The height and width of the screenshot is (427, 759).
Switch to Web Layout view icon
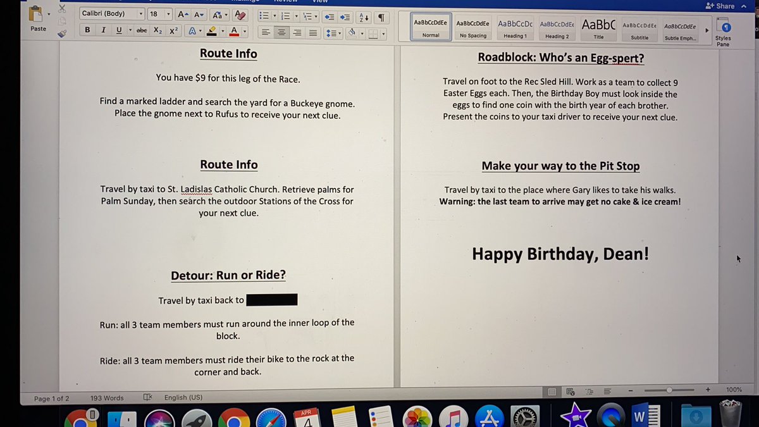[x=571, y=392]
